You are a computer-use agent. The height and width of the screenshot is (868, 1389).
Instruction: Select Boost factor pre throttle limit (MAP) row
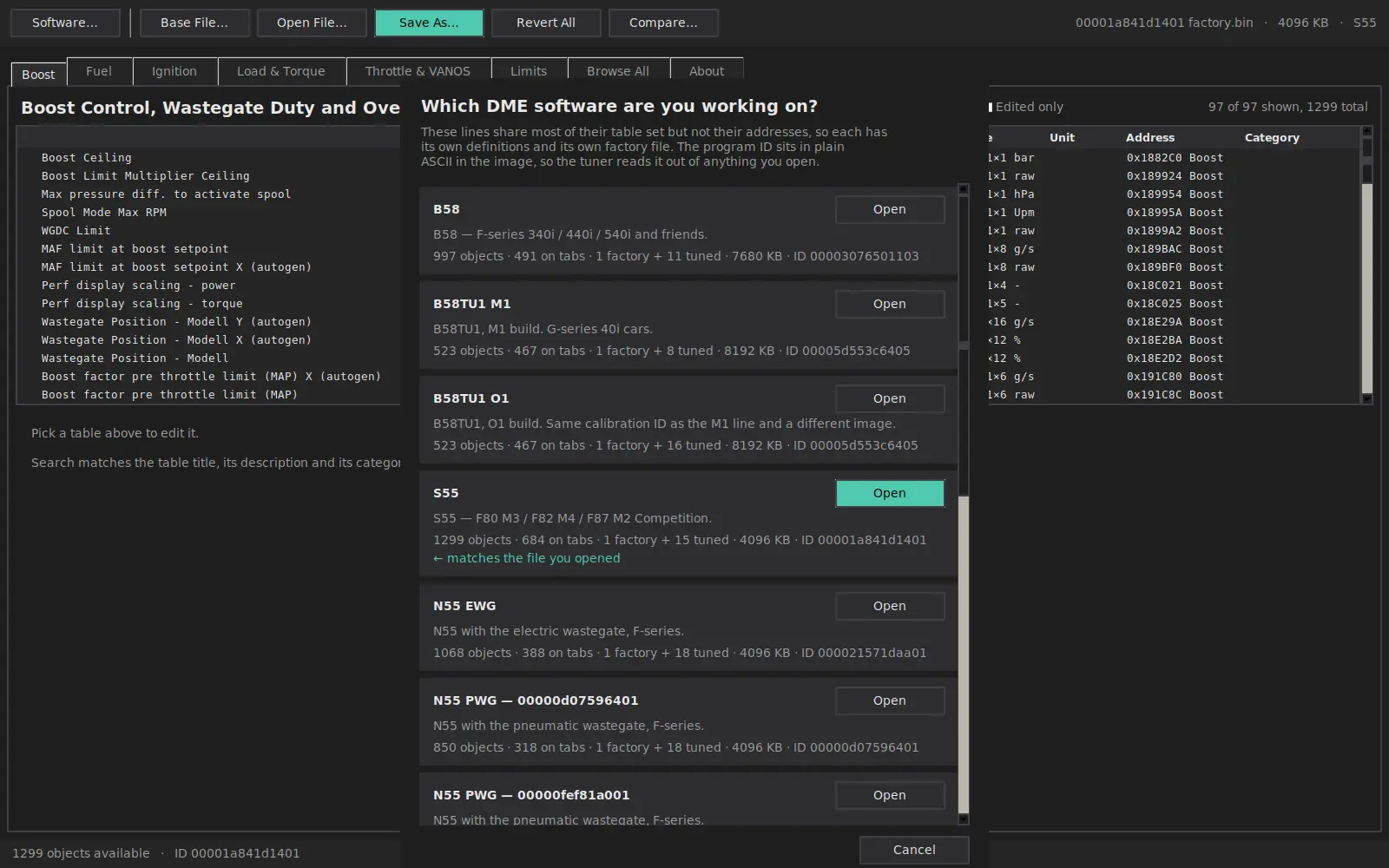tap(209, 395)
